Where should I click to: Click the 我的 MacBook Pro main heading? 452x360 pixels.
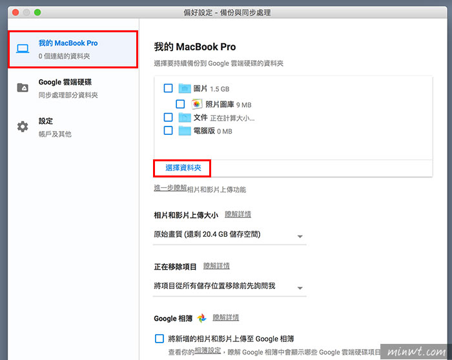click(x=195, y=46)
